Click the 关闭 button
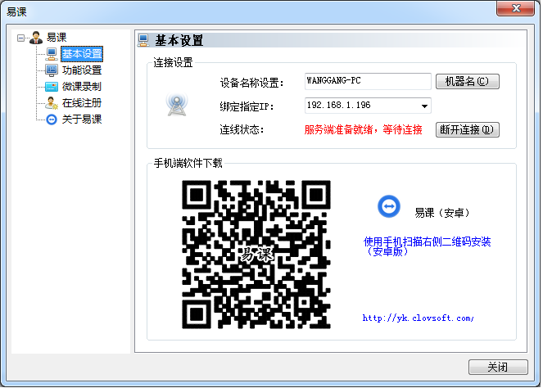Screen dimensions: 543x388 pyautogui.click(x=498, y=367)
